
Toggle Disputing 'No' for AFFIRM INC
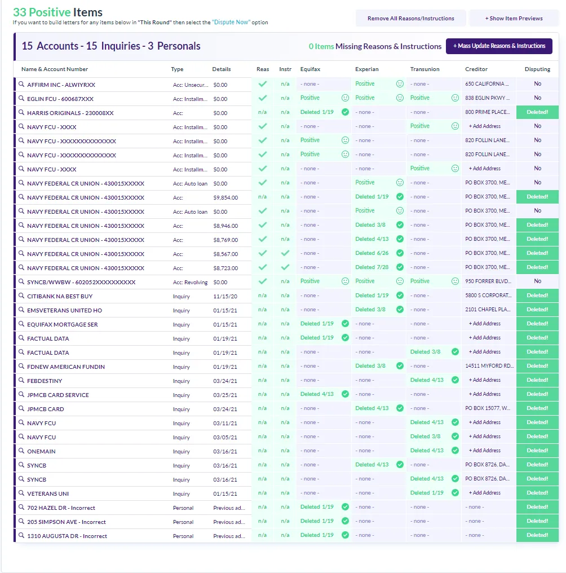point(537,83)
